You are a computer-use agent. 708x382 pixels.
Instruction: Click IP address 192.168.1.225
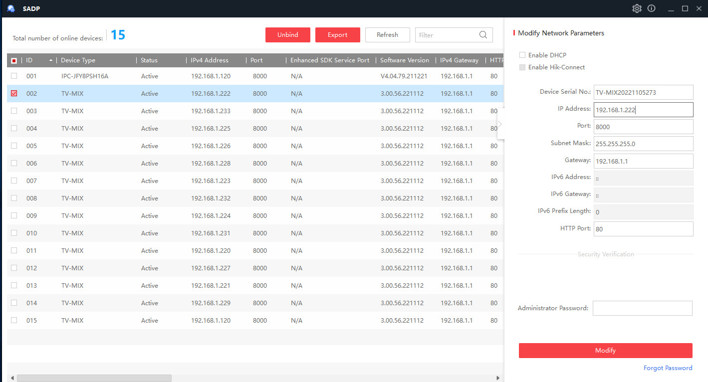click(x=211, y=129)
